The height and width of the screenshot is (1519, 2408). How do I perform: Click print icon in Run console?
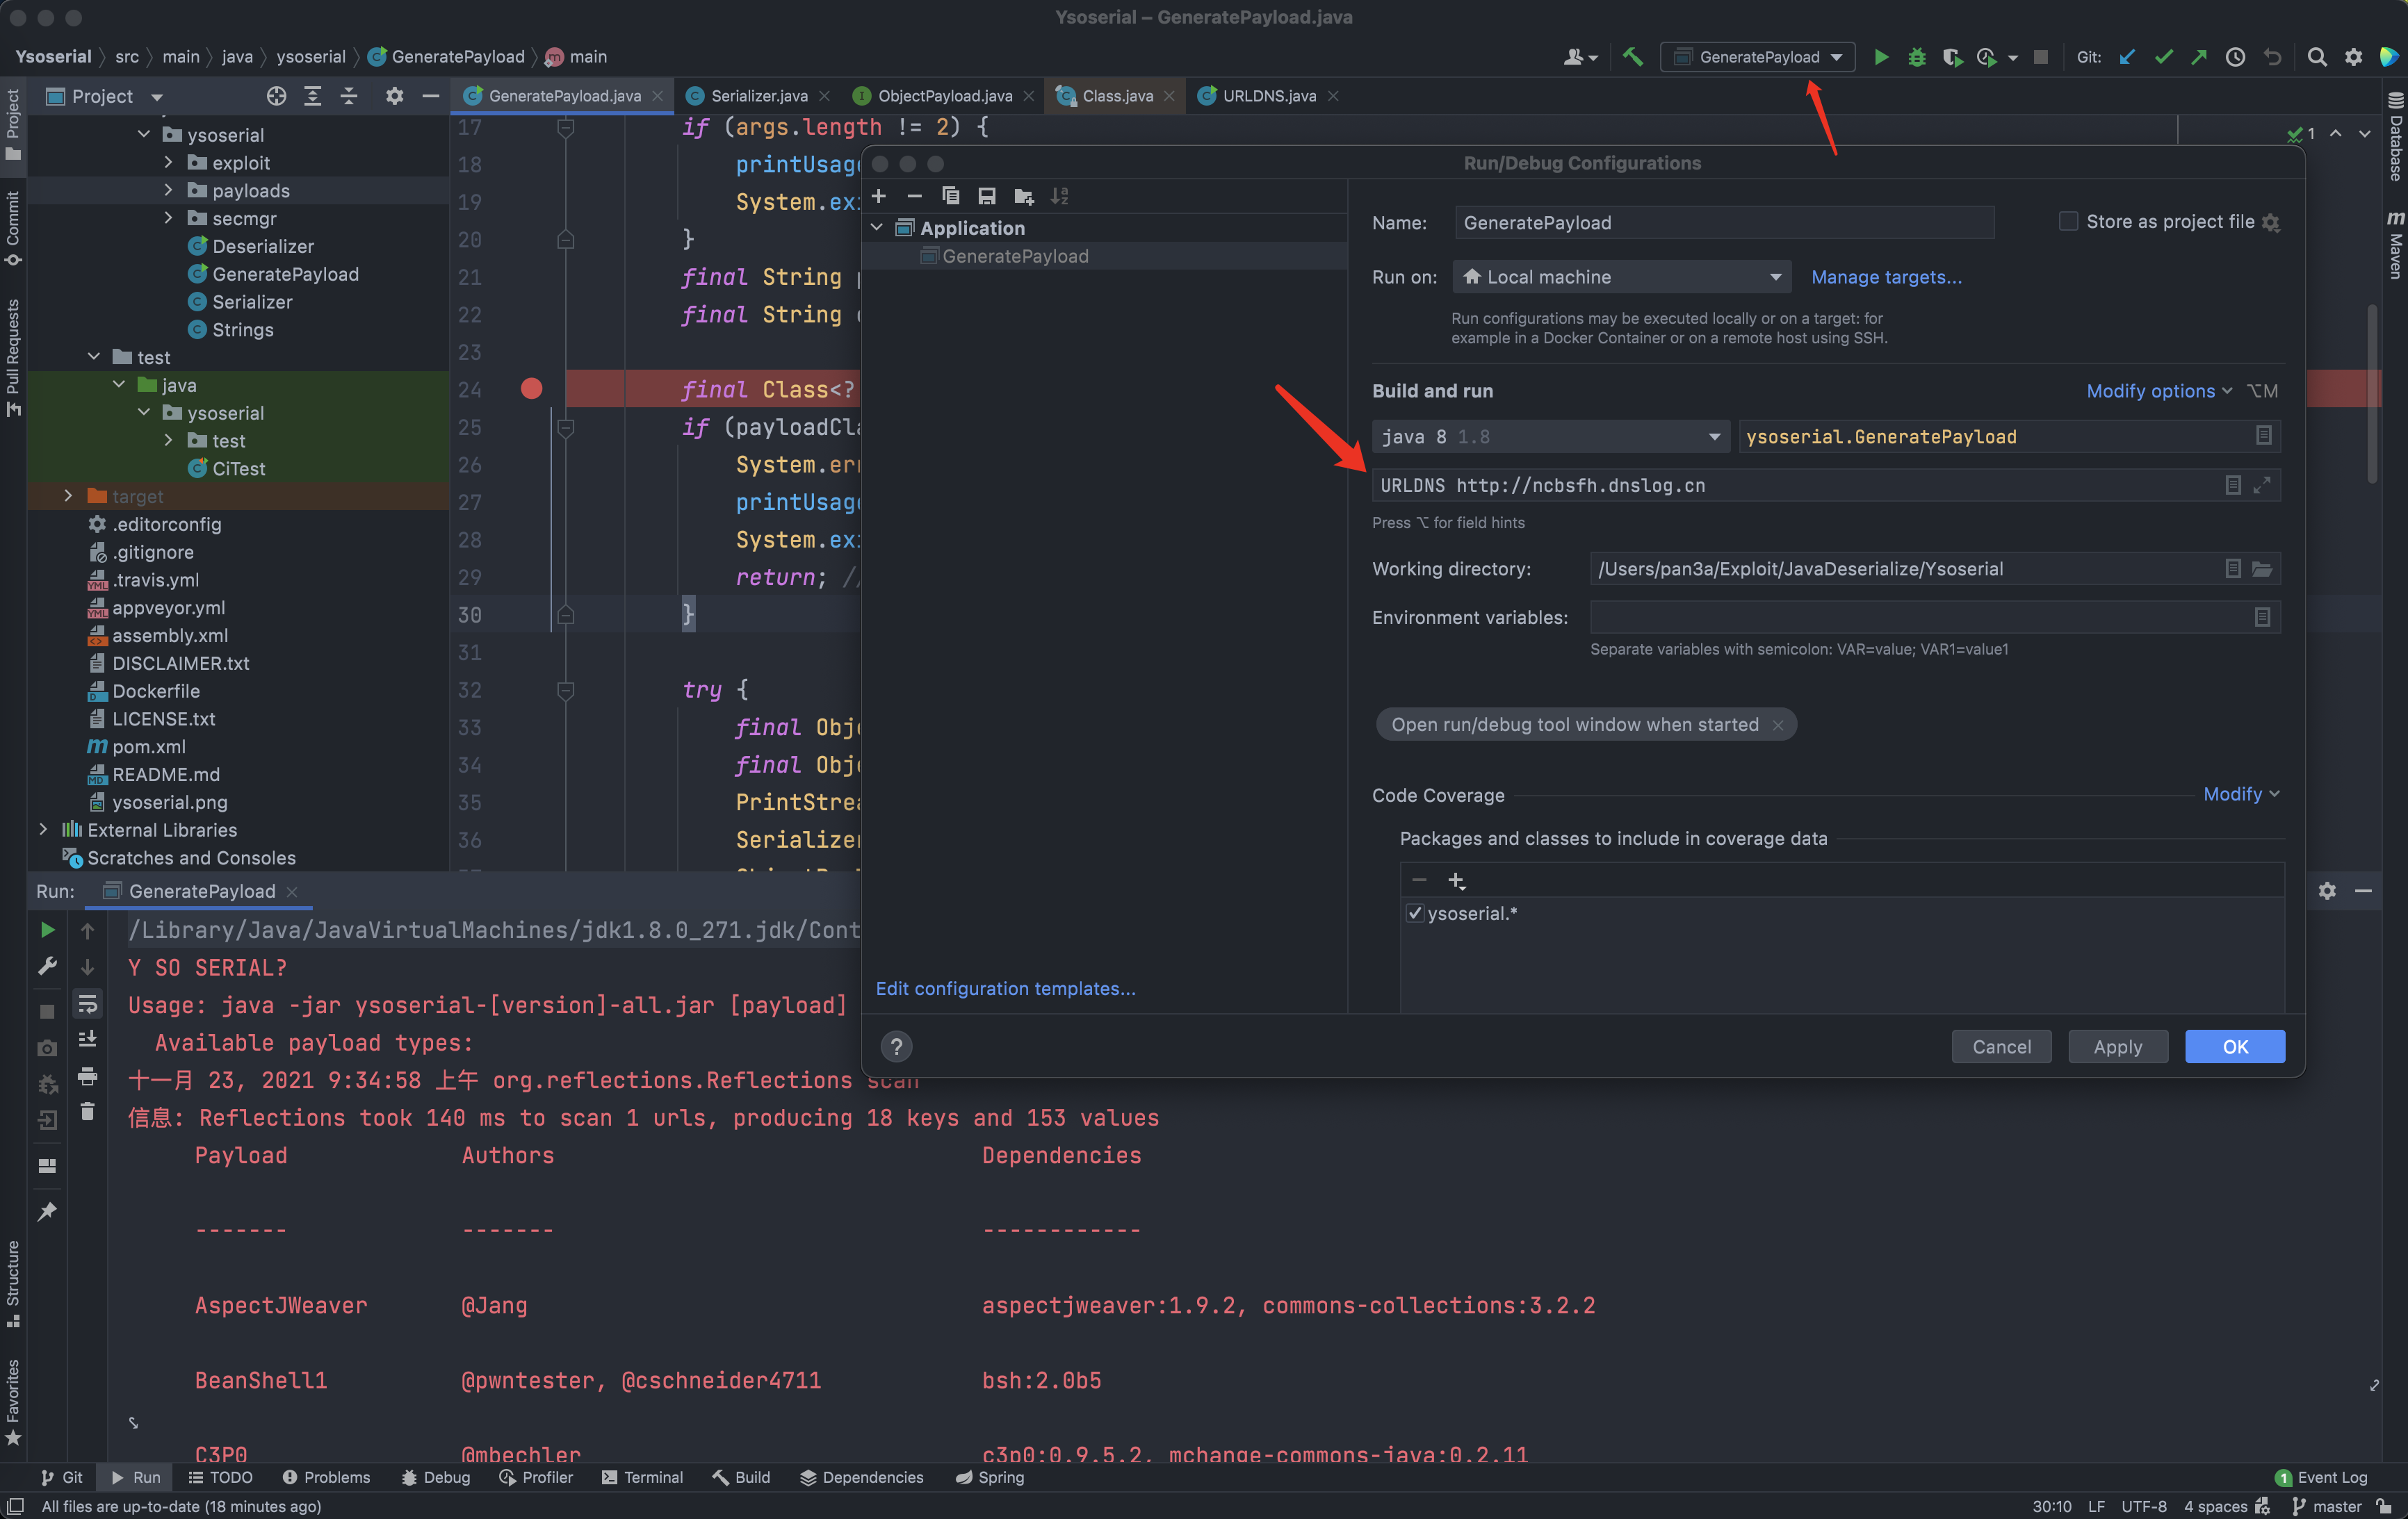pyautogui.click(x=87, y=1075)
